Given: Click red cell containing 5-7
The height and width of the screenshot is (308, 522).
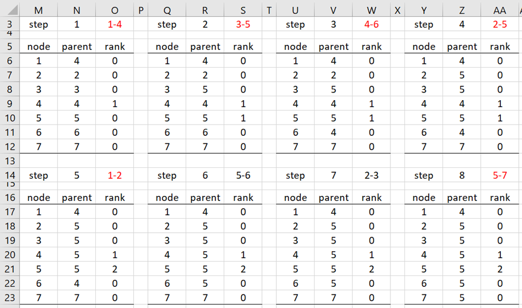Looking at the screenshot, I should click(x=500, y=175).
